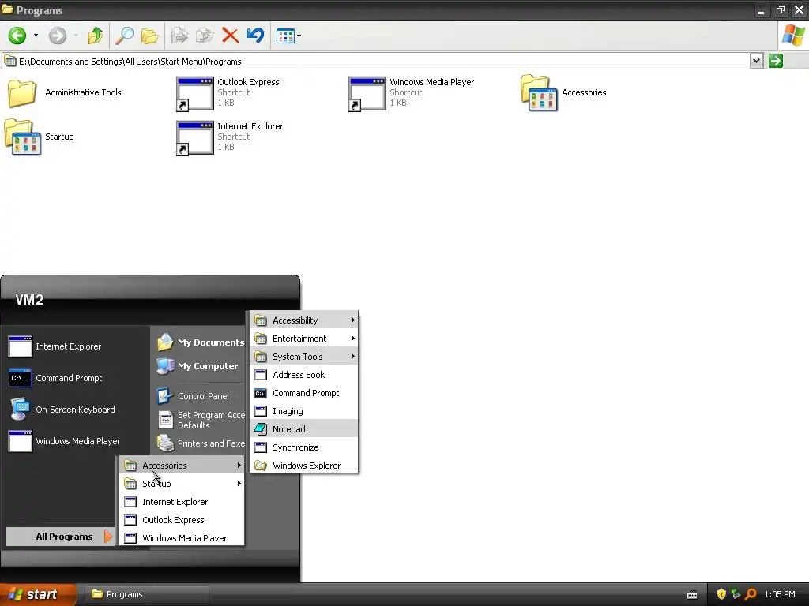This screenshot has height=606, width=809.
Task: Open Windows Explorer from Accessories menu
Action: tap(304, 466)
